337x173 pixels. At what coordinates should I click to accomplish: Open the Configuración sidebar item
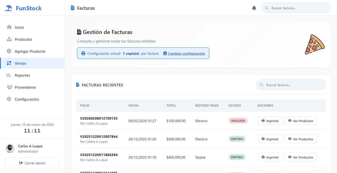click(x=27, y=99)
